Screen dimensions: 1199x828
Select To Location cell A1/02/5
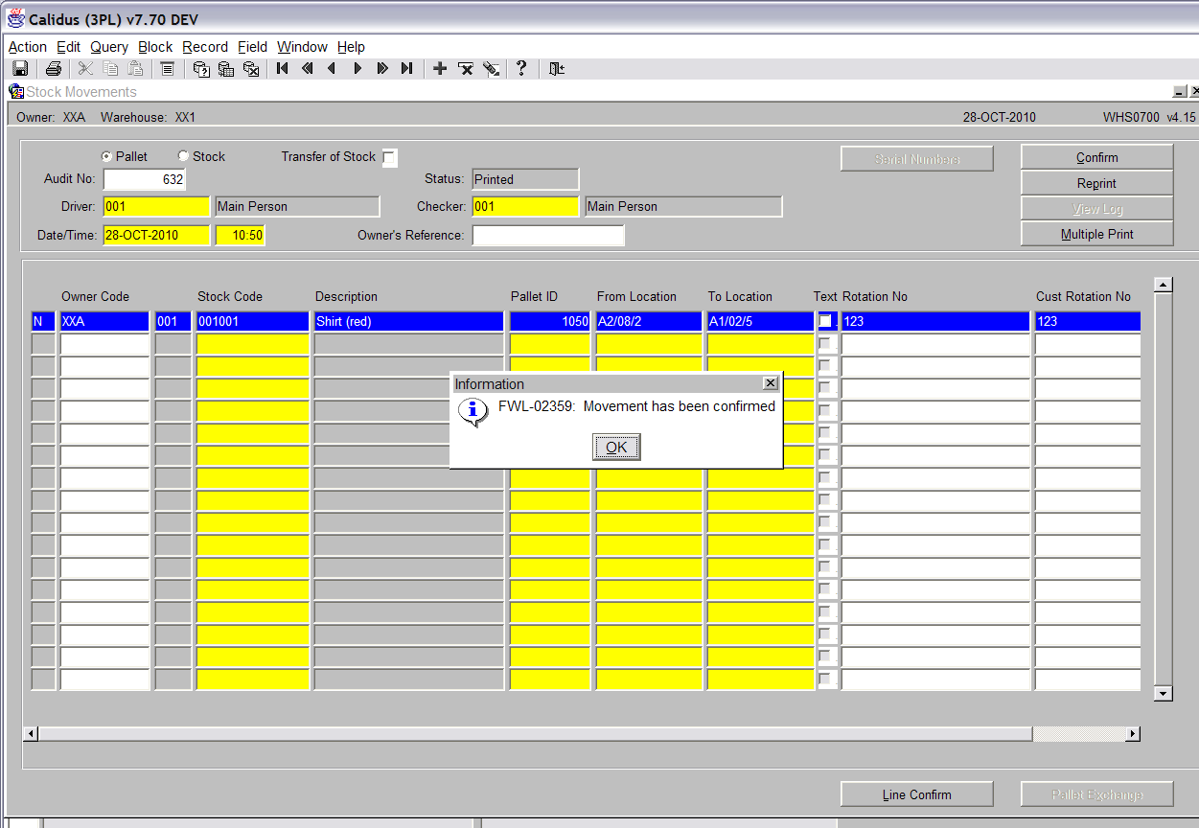pyautogui.click(x=760, y=321)
